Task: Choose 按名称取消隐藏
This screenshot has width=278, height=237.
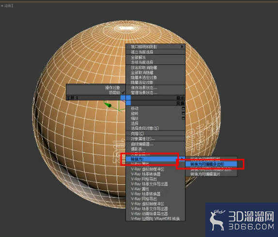Action: [x=155, y=68]
